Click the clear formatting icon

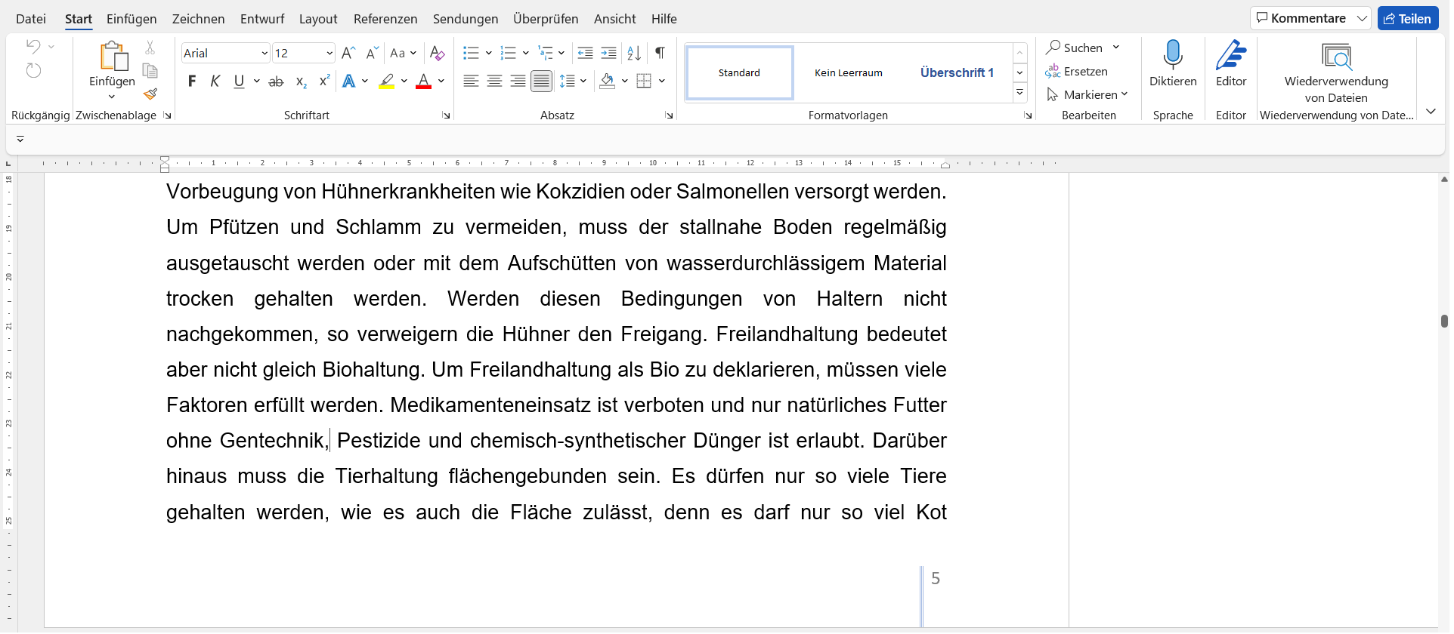437,53
